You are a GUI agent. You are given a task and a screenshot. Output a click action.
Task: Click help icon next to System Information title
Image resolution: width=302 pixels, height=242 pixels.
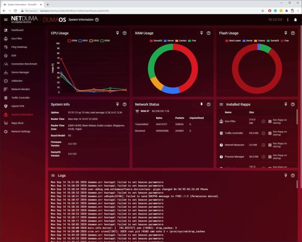97,20
